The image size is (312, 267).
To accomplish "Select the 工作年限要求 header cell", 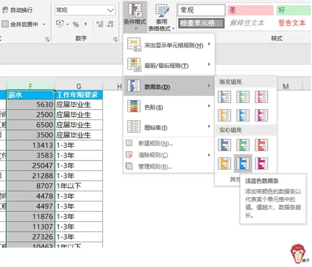I will pos(79,95).
